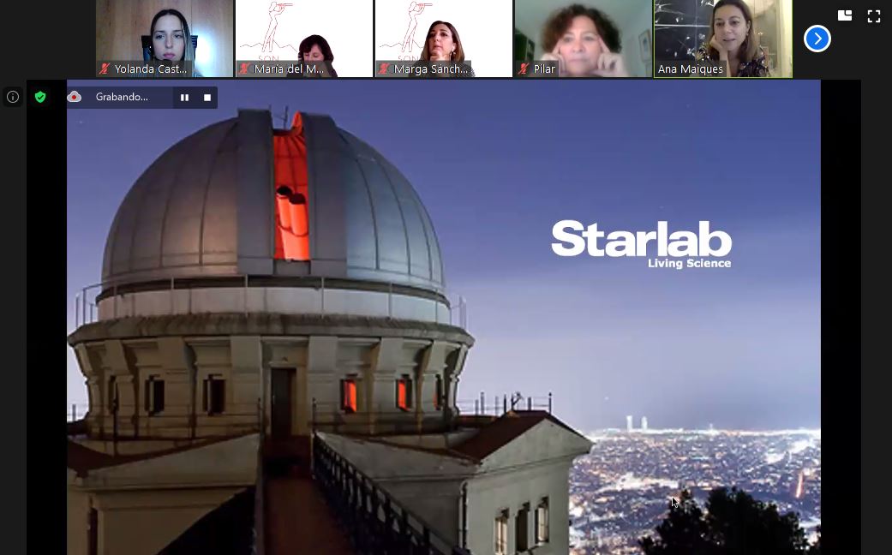Click the Grabando... recording label
This screenshot has width=892, height=555.
[122, 98]
